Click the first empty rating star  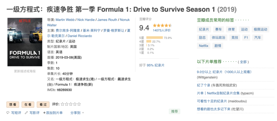point(63,104)
